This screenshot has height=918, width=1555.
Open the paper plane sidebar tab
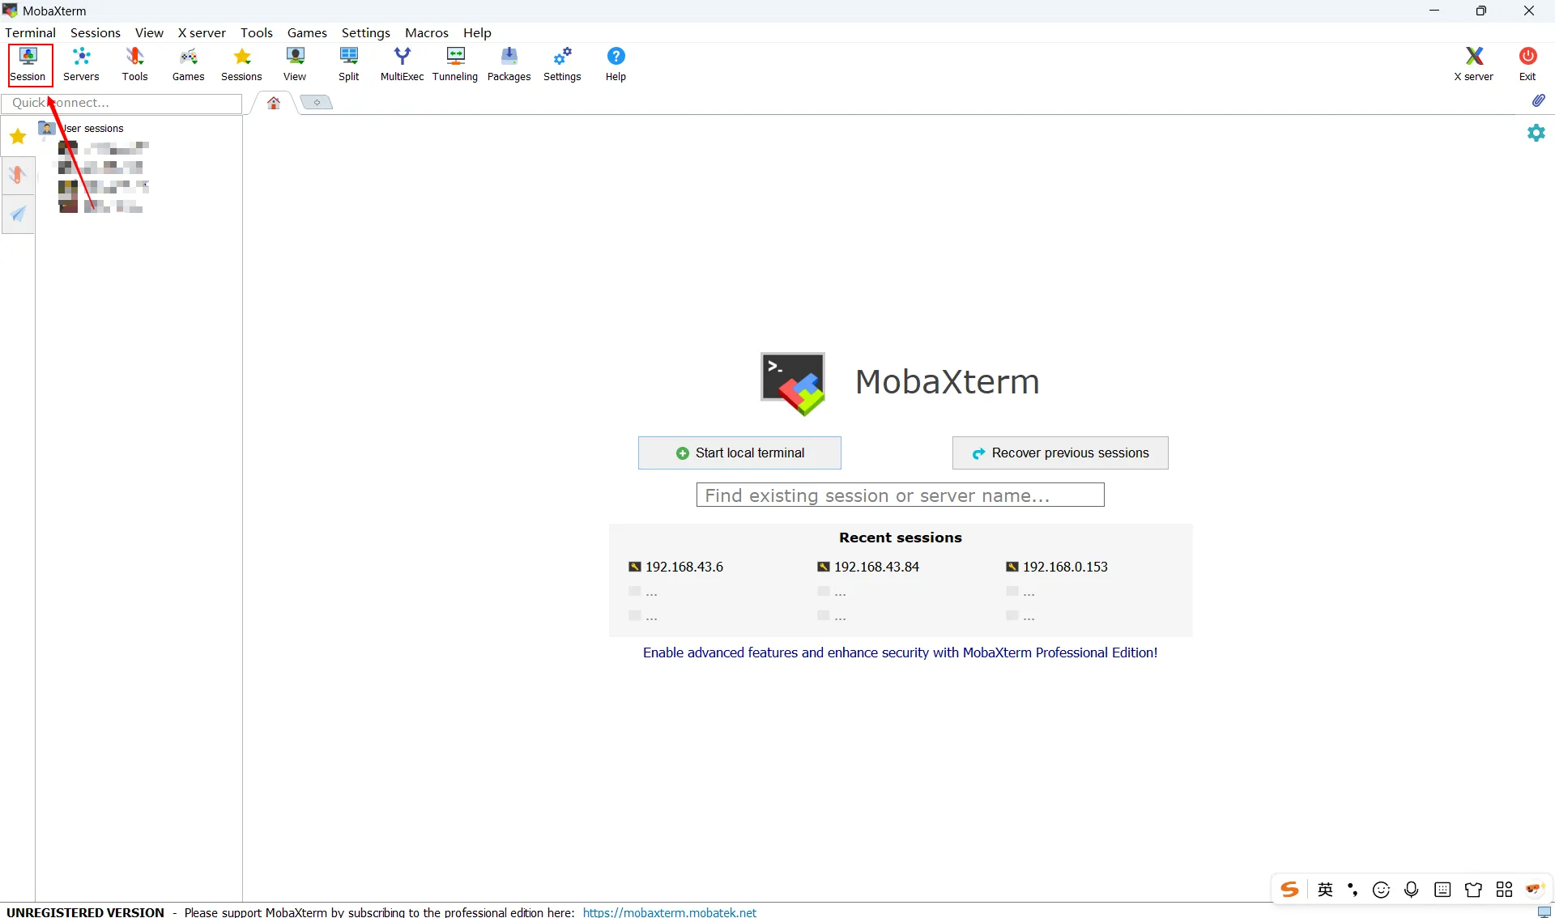pyautogui.click(x=18, y=215)
